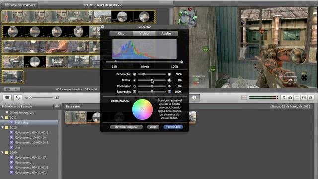Viewport: 318px width, 179px height.
Task: Click the small thumbnail size icon
Action: [26, 98]
